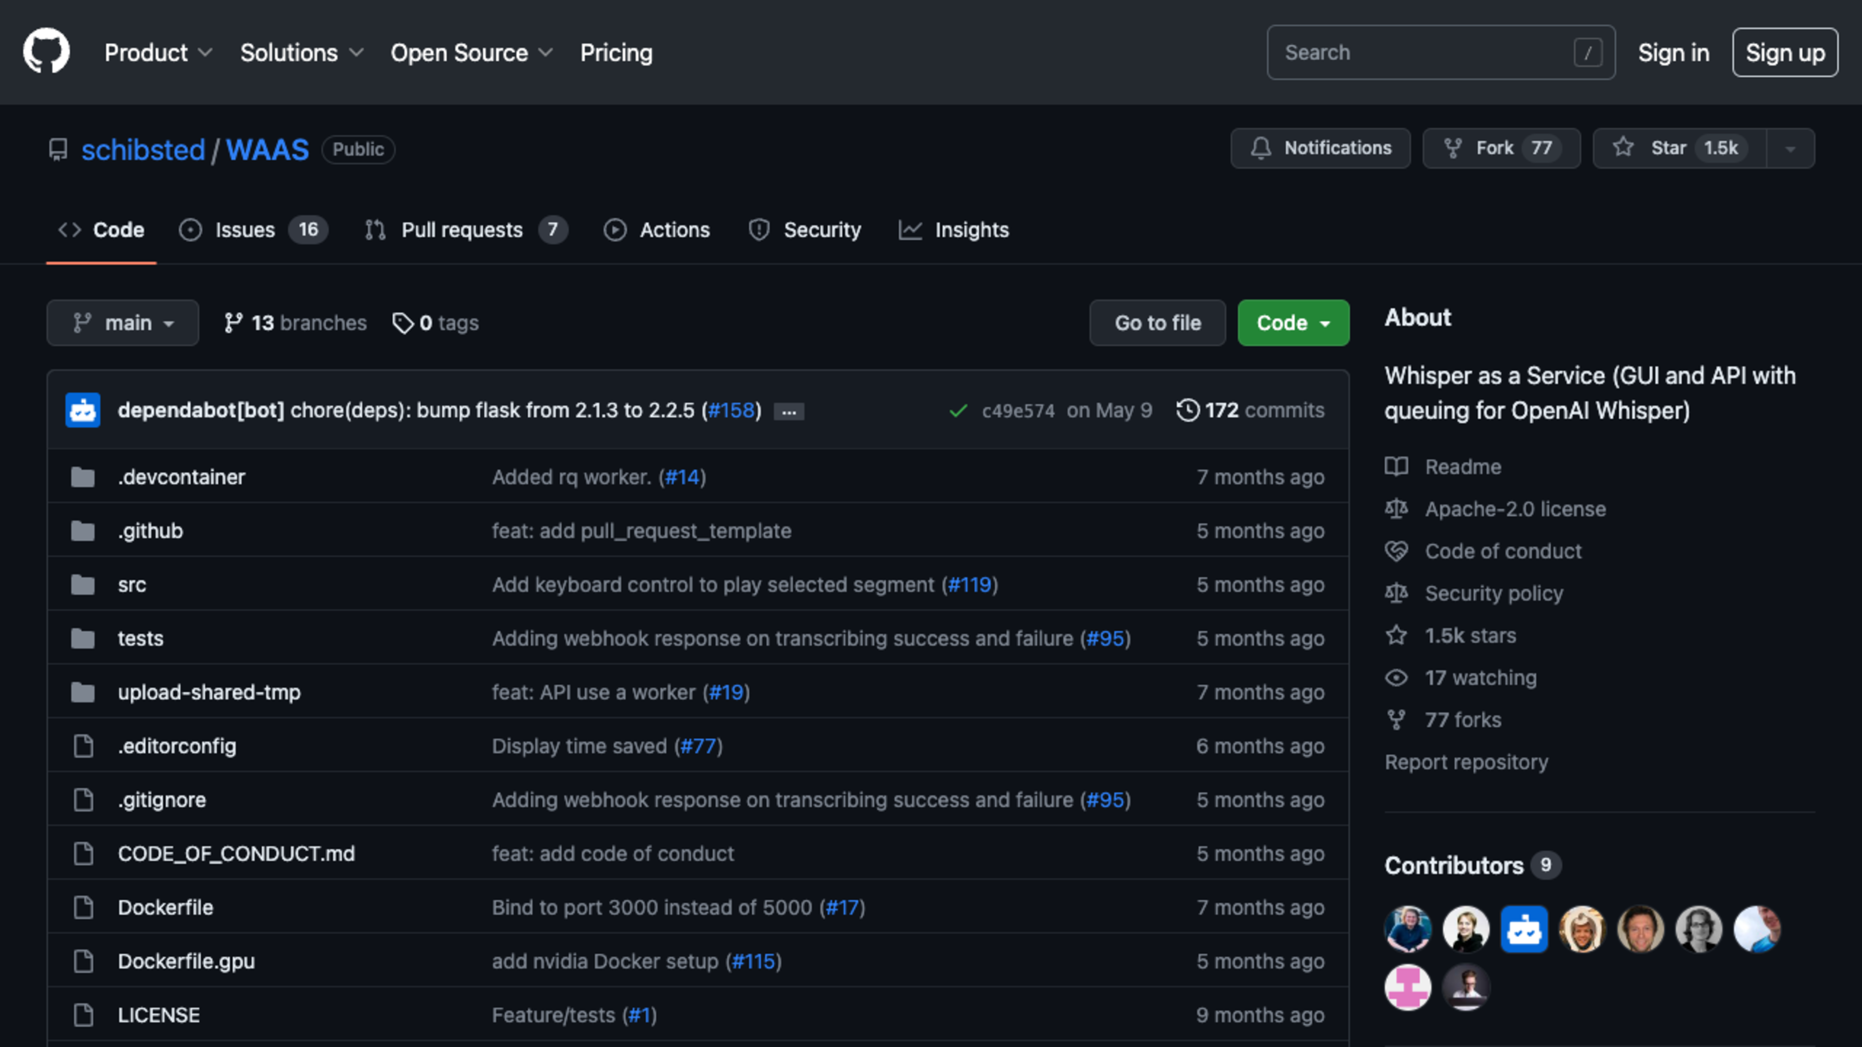Open the Pricing link
Viewport: 1862px width, 1047px height.
(617, 53)
